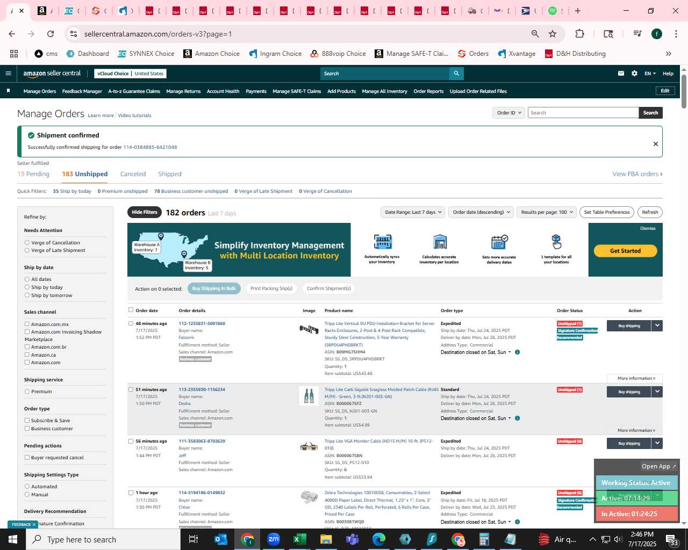Click the search magnifier button in header
The width and height of the screenshot is (688, 550).
pos(456,74)
